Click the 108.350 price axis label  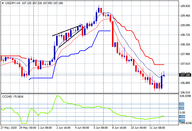(184, 44)
